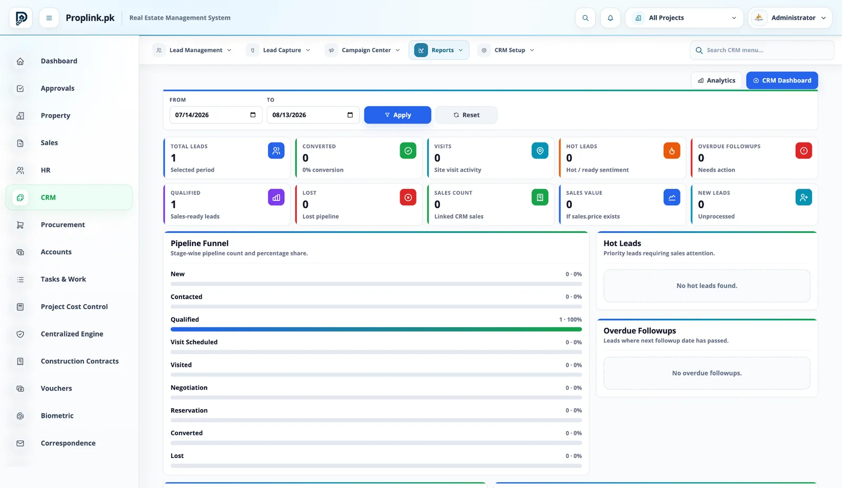
Task: Expand the Campaign Center menu
Action: tap(363, 50)
